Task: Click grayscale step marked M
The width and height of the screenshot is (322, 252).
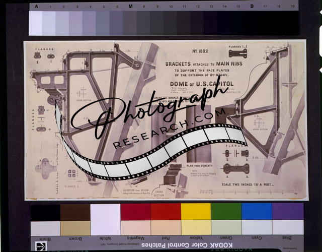Action: pyautogui.click(x=130, y=23)
